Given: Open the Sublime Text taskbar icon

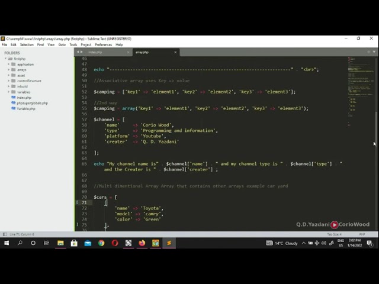Looking at the screenshot, I should [x=169, y=243].
